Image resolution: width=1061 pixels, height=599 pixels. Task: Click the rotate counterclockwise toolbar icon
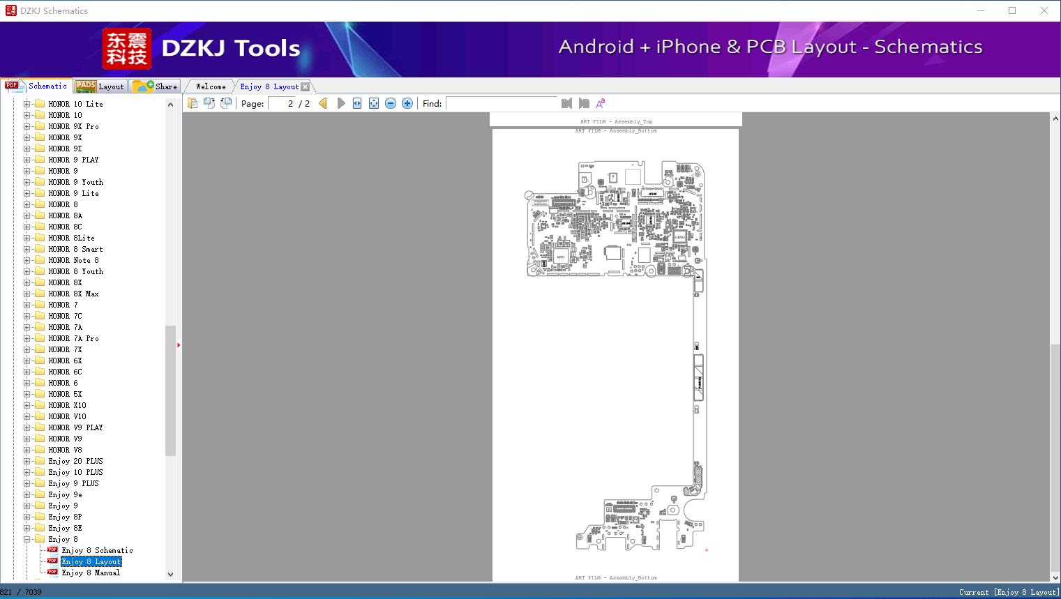[x=209, y=103]
